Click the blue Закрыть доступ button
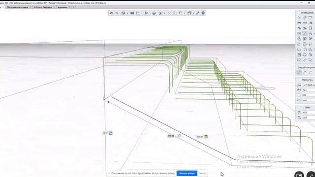 (187, 173)
